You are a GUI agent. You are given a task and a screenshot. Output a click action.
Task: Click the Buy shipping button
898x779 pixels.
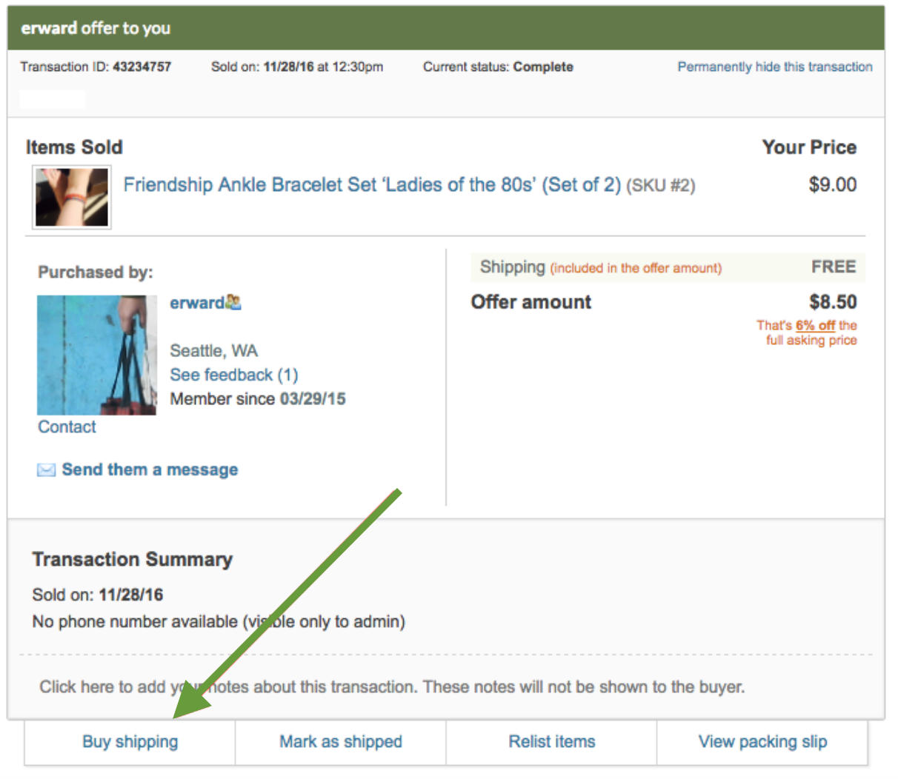(130, 742)
